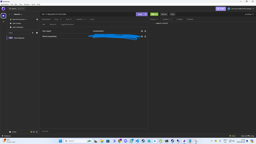Open Google Chrome from the taskbar
This screenshot has height=144, width=256.
pos(120,141)
